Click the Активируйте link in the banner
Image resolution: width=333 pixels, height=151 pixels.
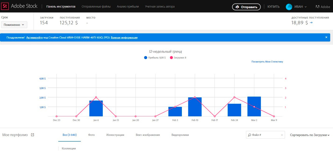34,38
